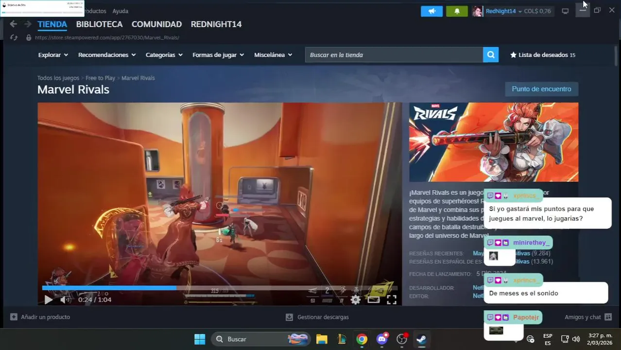This screenshot has width=621, height=350.
Task: Click the Gestionar descargas download icon
Action: click(x=289, y=317)
